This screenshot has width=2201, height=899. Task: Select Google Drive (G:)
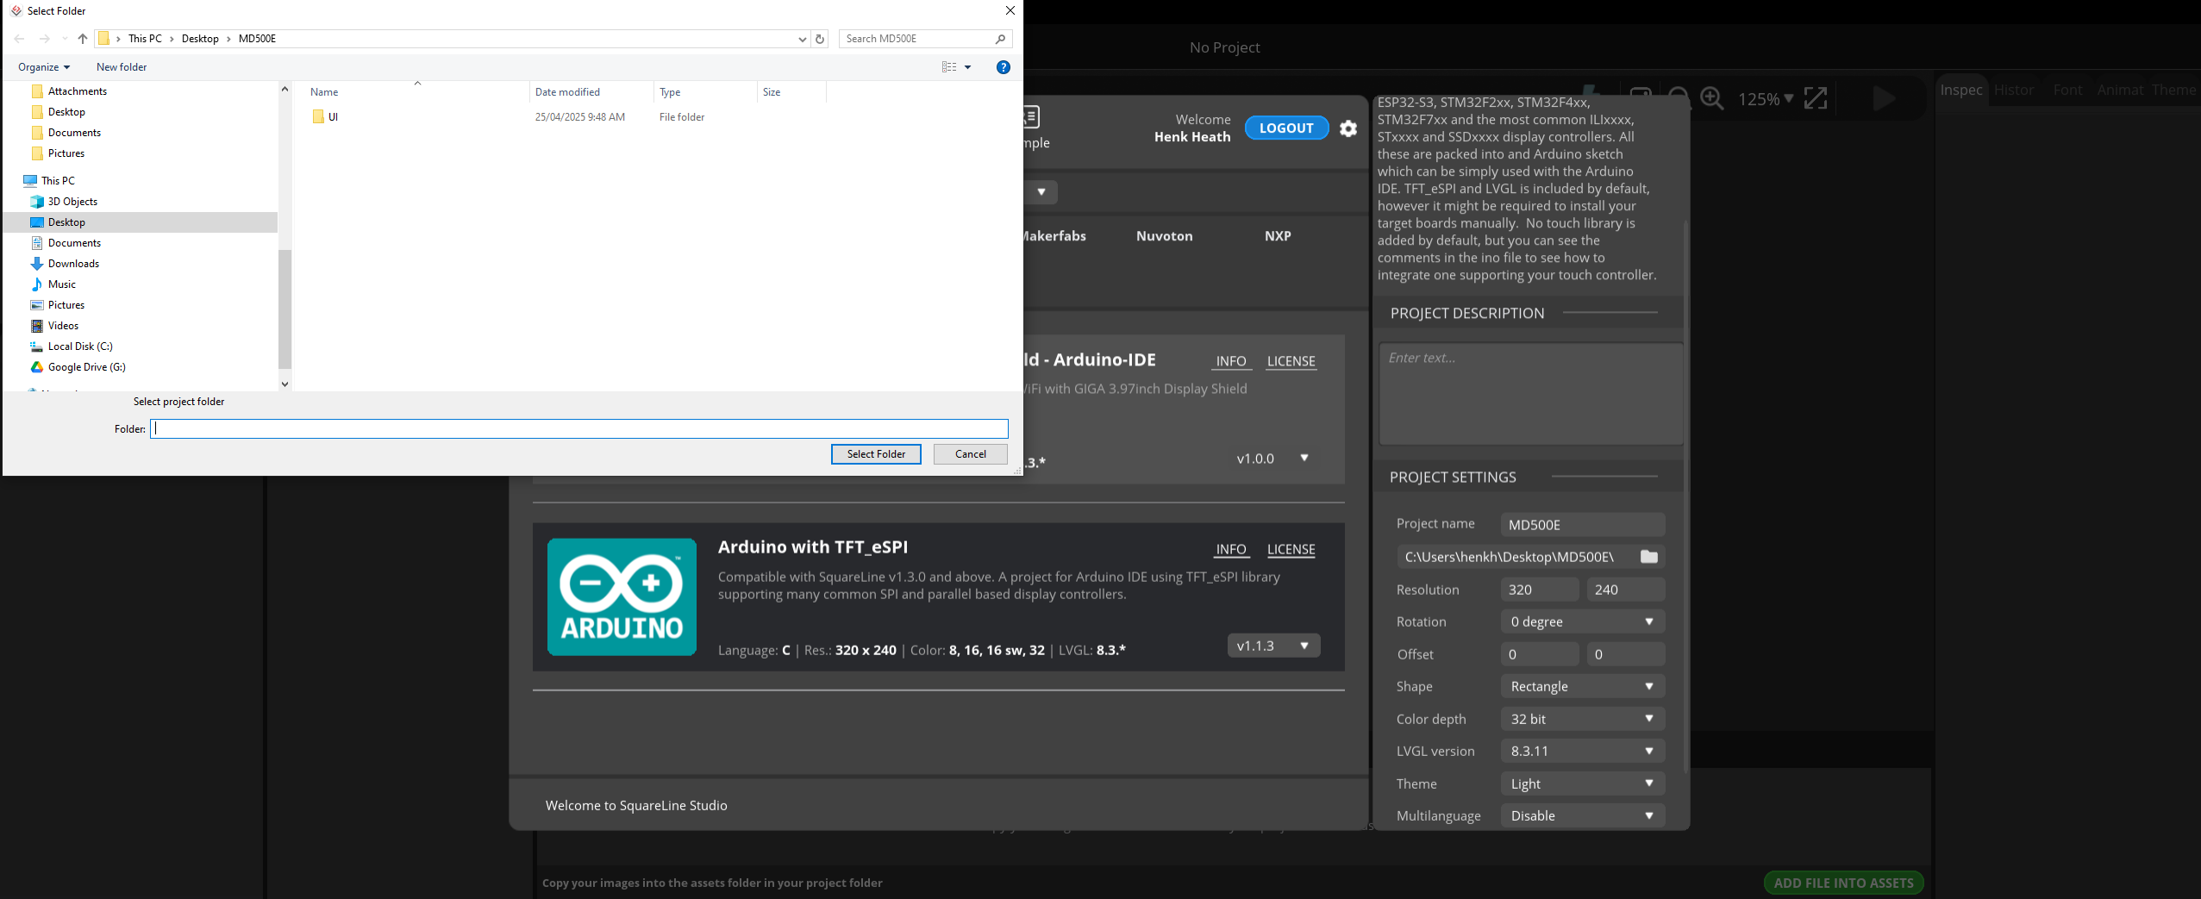(86, 367)
